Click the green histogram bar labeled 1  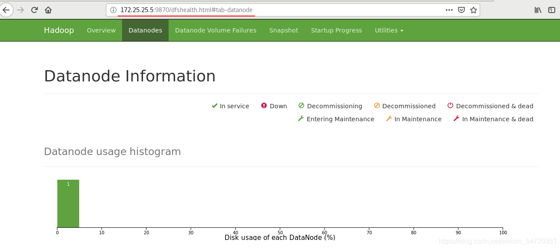[68, 204]
